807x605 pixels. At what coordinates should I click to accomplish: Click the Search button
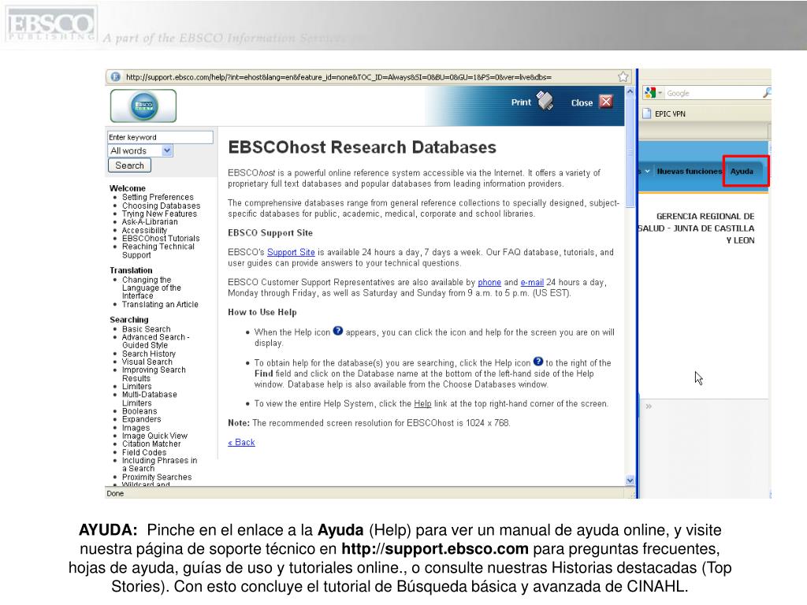click(129, 165)
